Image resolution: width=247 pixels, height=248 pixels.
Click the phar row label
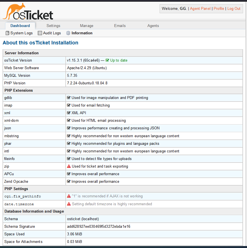click(8, 143)
